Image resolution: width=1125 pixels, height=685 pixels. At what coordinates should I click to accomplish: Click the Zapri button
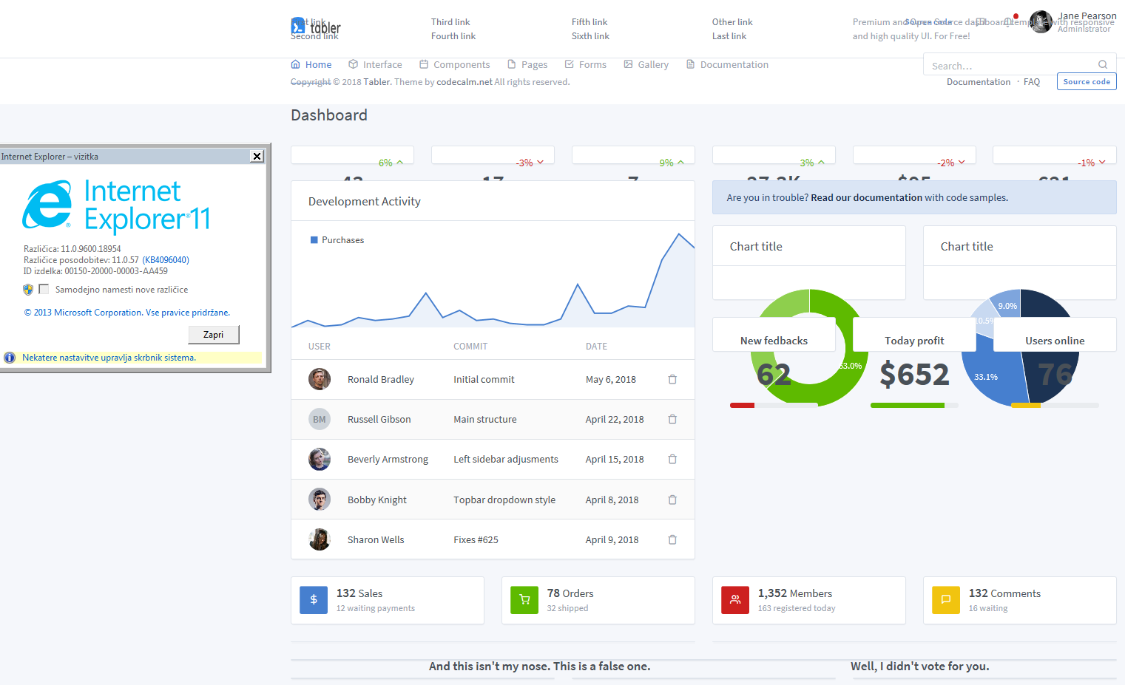pyautogui.click(x=214, y=335)
